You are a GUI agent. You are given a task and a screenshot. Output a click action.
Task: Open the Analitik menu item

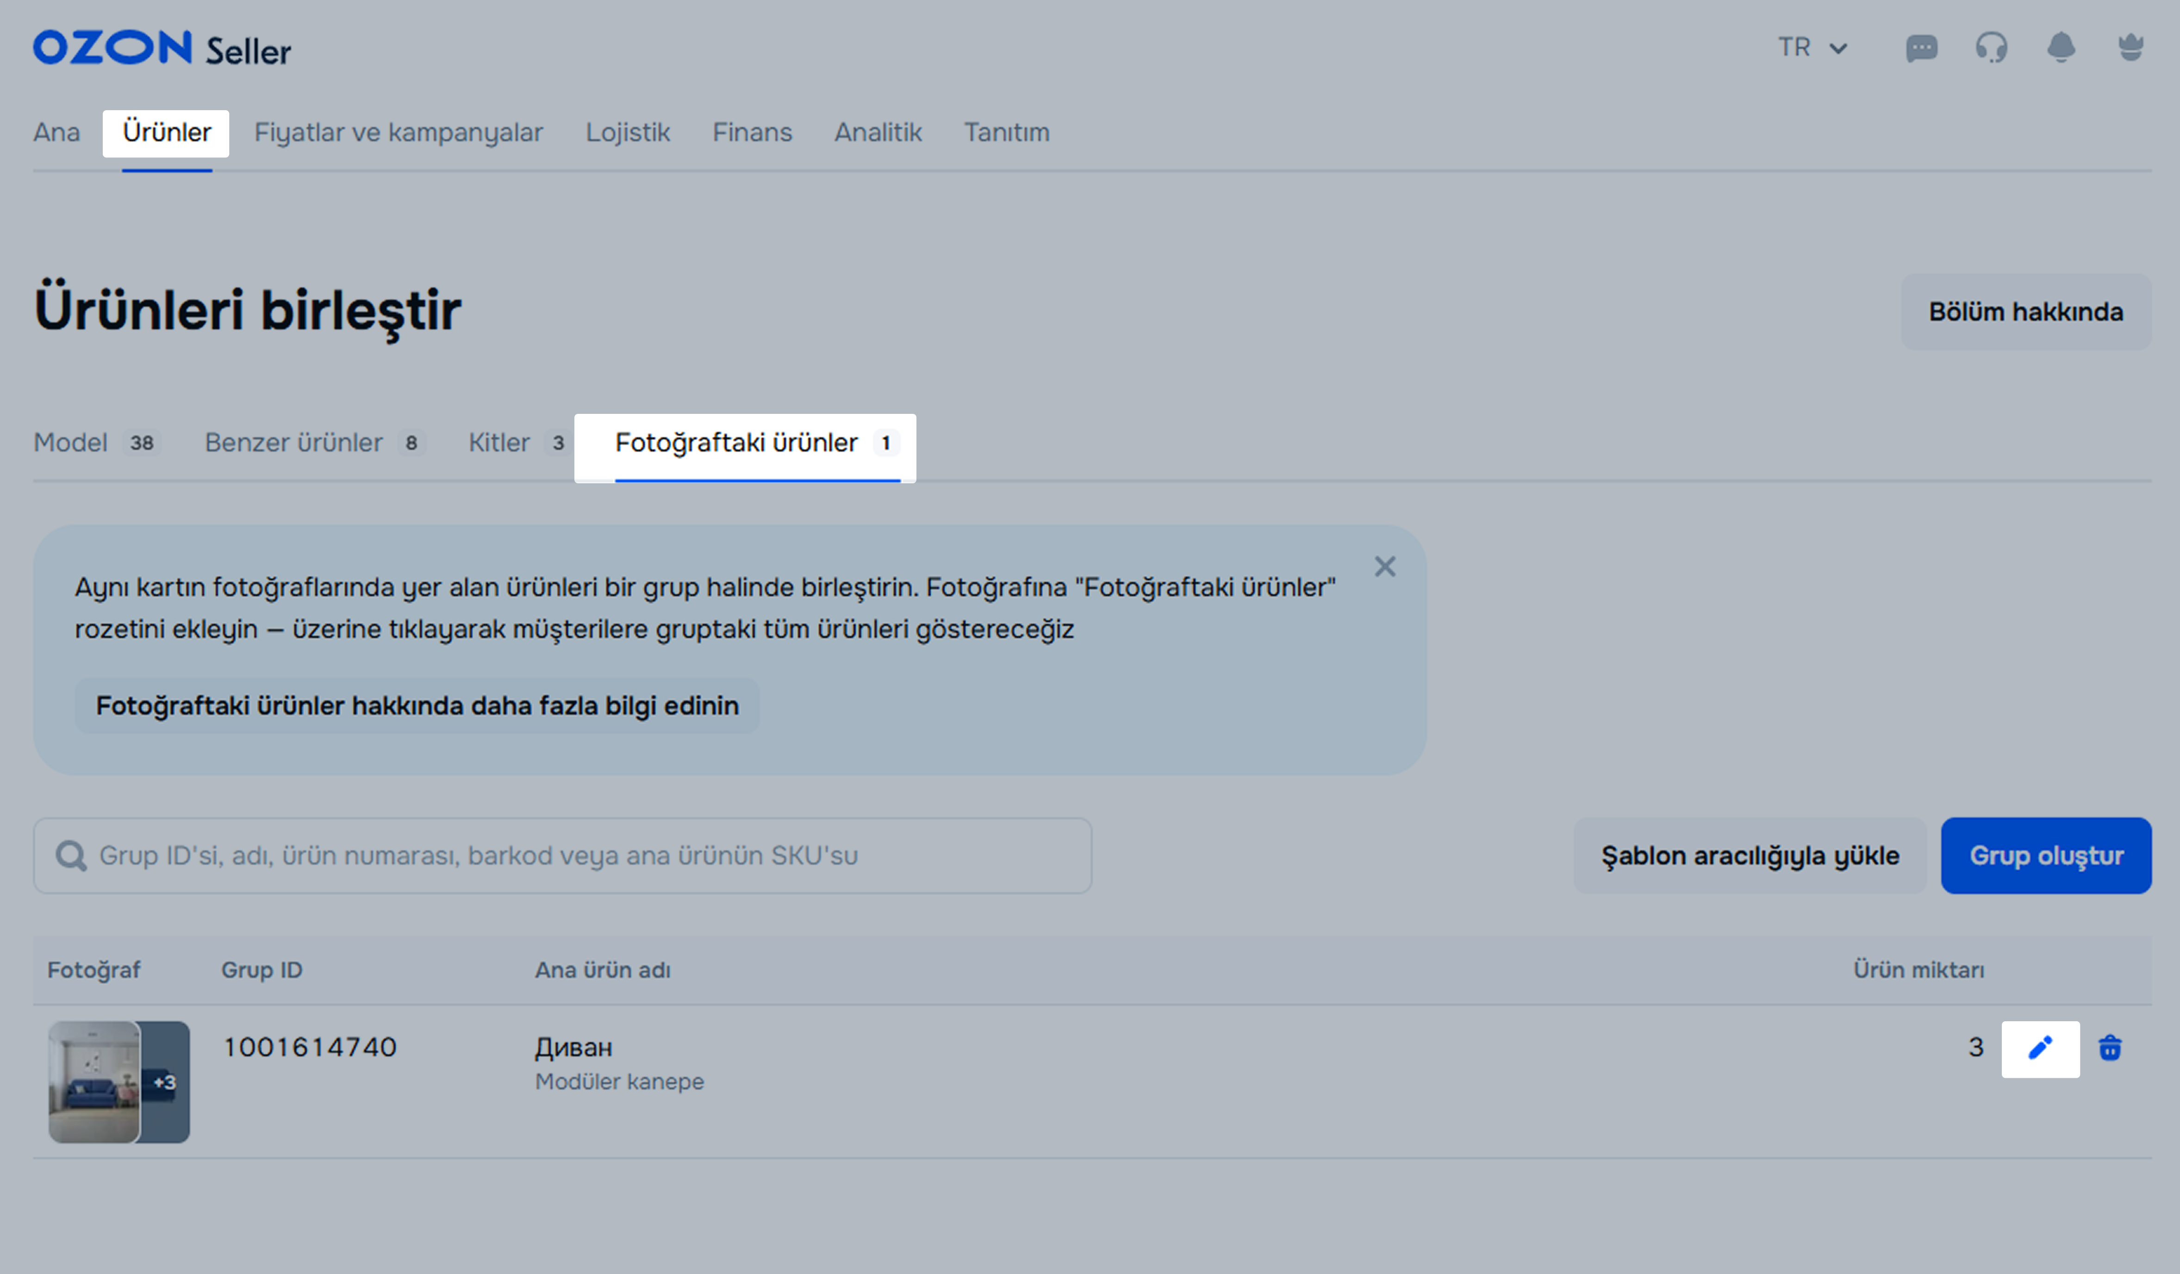tap(877, 132)
